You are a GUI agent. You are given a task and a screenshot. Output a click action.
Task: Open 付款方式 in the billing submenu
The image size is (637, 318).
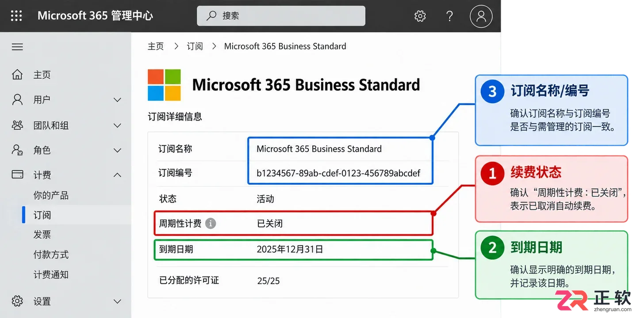pos(51,254)
